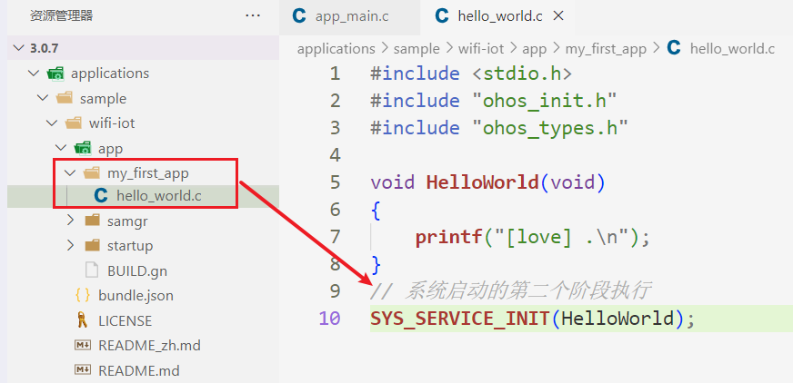Expand the startup folder
The image size is (793, 383).
70,246
